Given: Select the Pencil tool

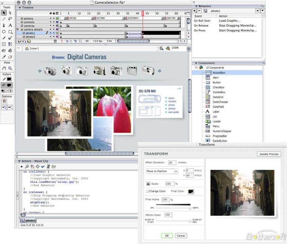Looking at the screenshot, I should pos(4,38).
